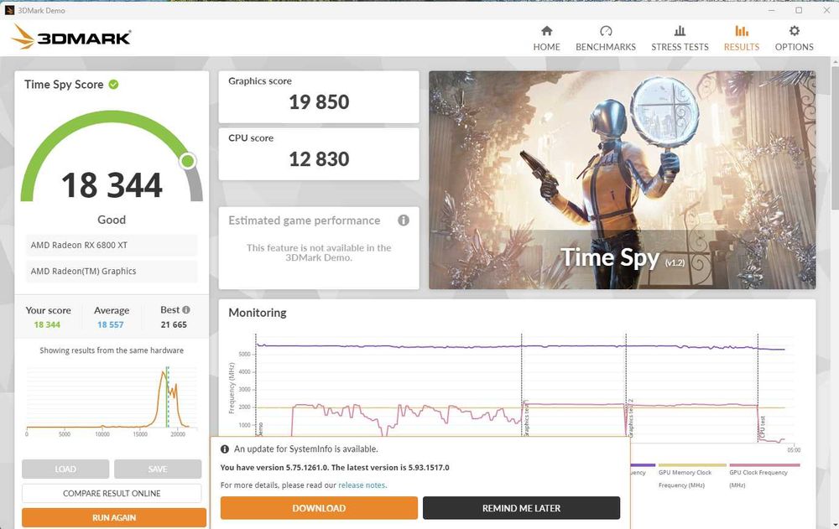Open the OPTIONS tab
The height and width of the screenshot is (529, 839).
click(x=794, y=39)
